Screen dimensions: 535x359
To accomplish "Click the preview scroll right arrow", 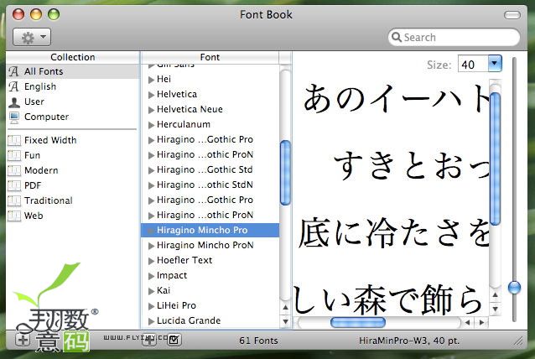I will 482,322.
